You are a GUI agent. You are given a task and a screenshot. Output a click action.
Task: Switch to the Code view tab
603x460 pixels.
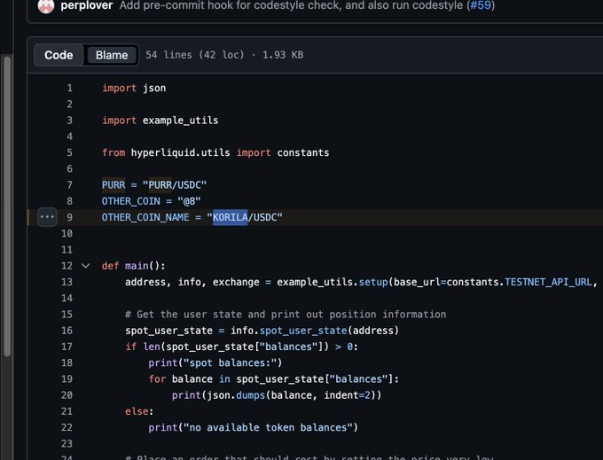[59, 55]
